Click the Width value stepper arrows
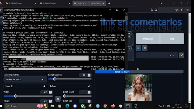This screenshot has height=109, width=194. pyautogui.click(x=50, y=92)
